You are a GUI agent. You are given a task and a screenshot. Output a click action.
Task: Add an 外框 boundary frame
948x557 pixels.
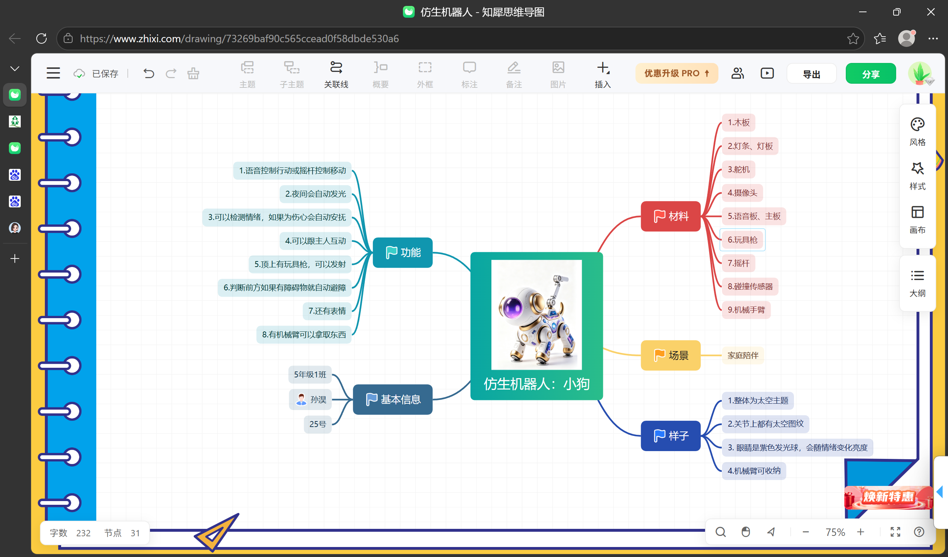pos(425,74)
